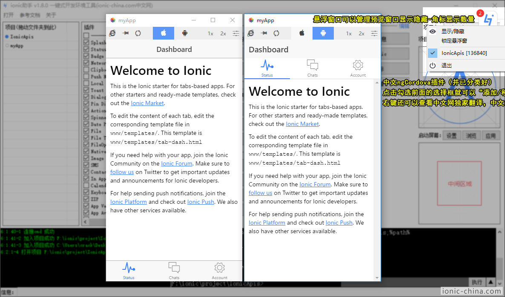Image resolution: width=505 pixels, height=297 pixels.
Task: Select the IonicApis project radio button
Action: (x=7, y=37)
